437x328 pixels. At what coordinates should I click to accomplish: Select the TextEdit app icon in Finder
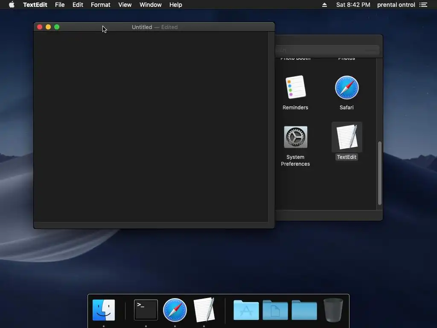[x=347, y=137]
